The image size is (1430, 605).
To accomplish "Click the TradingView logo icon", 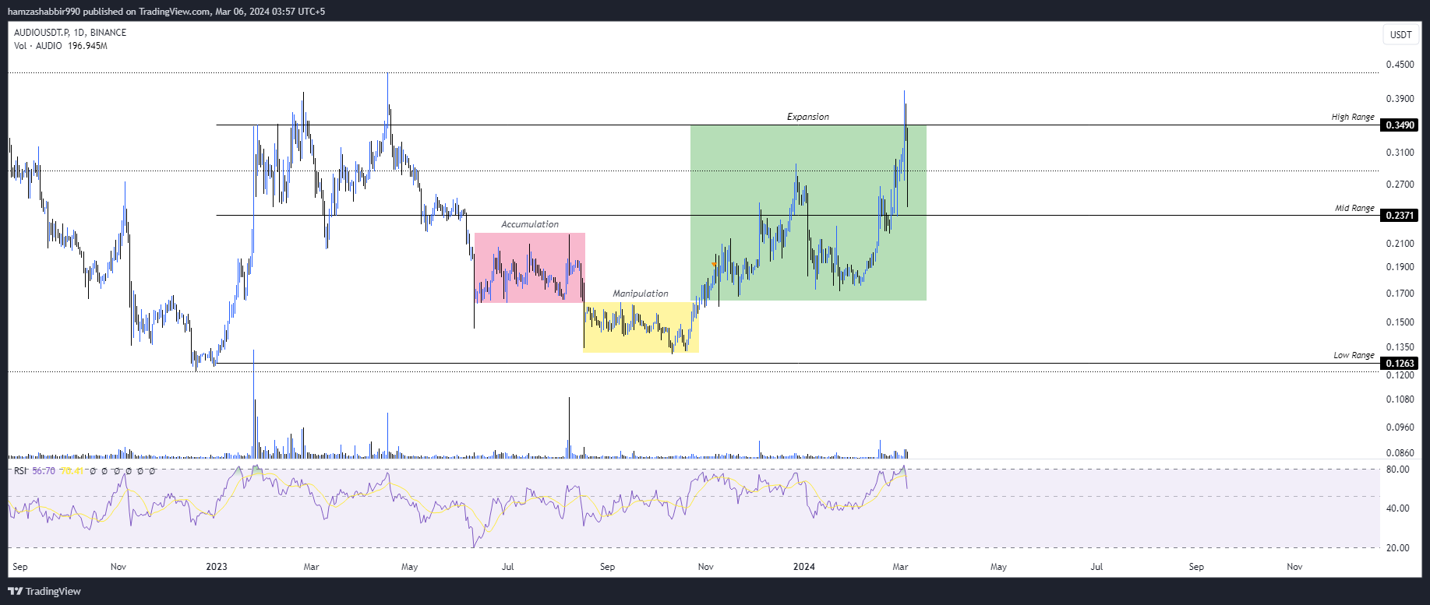I will point(16,591).
